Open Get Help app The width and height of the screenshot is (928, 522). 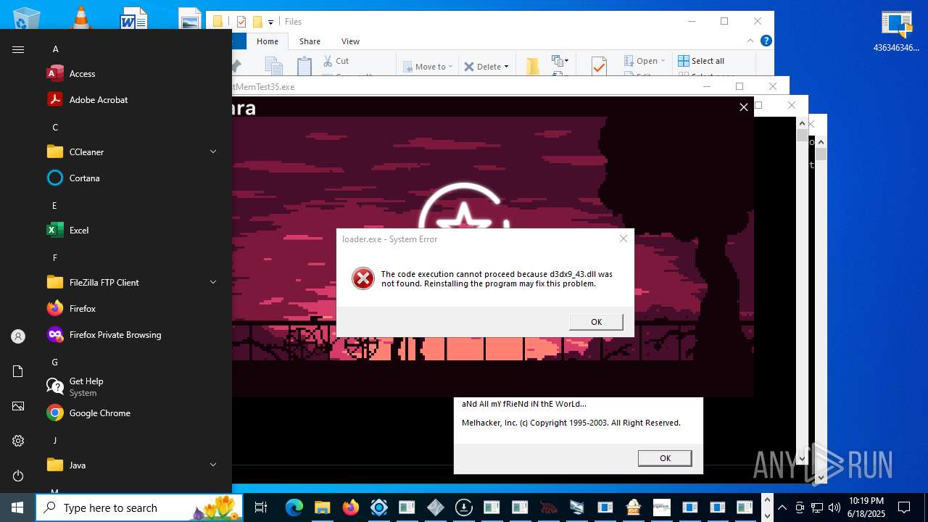(86, 386)
